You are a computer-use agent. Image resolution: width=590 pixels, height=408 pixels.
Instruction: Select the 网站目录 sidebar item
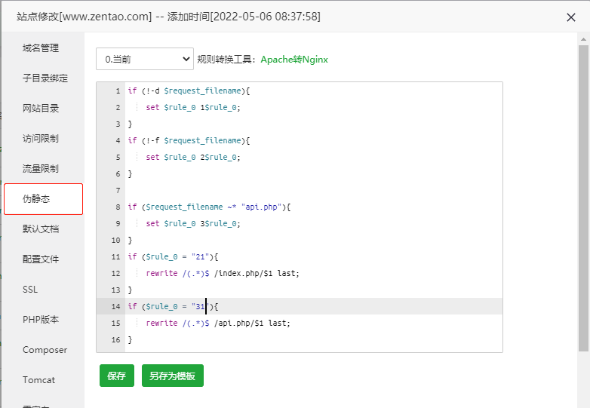(41, 109)
